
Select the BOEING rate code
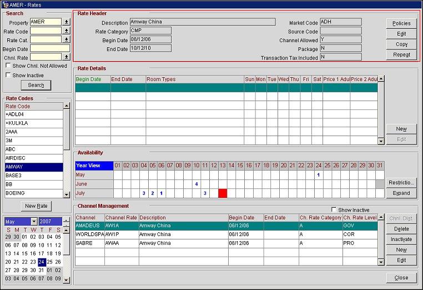(x=33, y=193)
